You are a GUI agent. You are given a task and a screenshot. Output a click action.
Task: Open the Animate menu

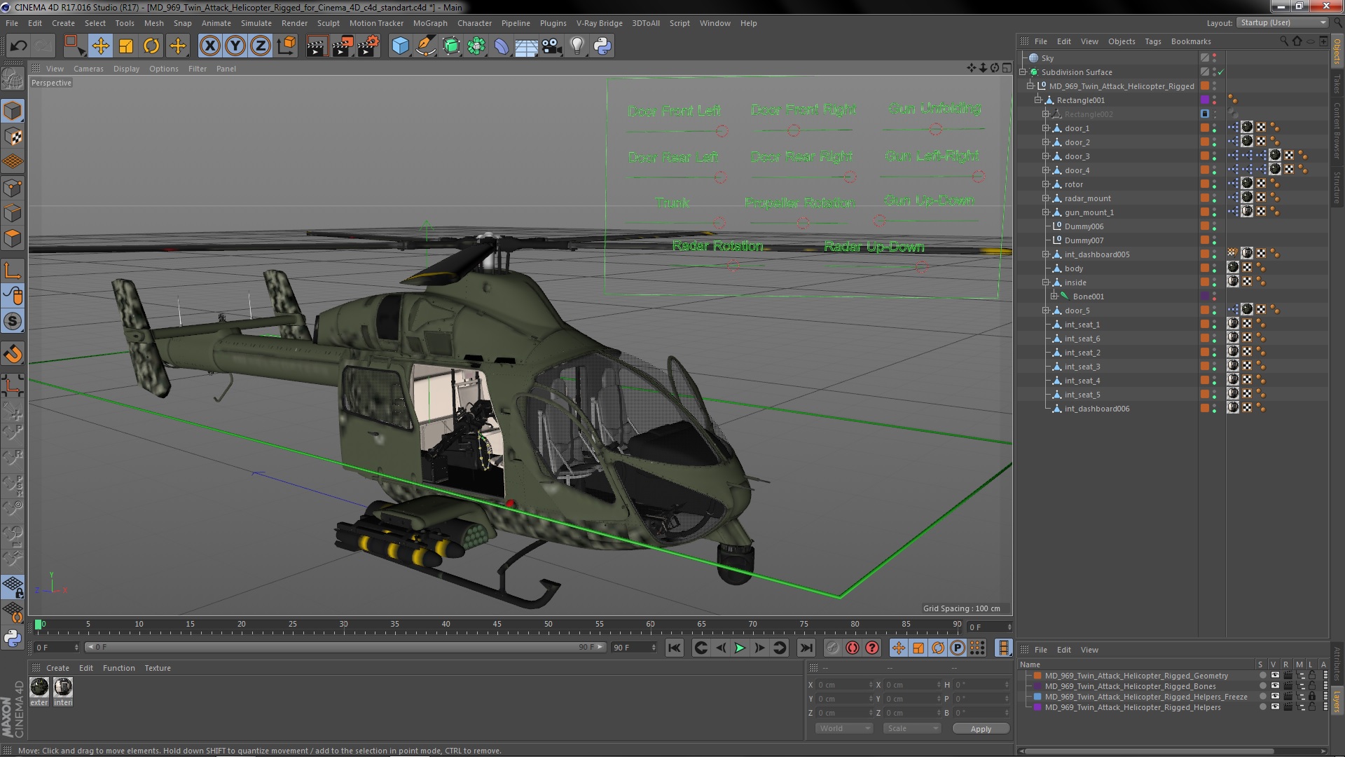coord(214,23)
